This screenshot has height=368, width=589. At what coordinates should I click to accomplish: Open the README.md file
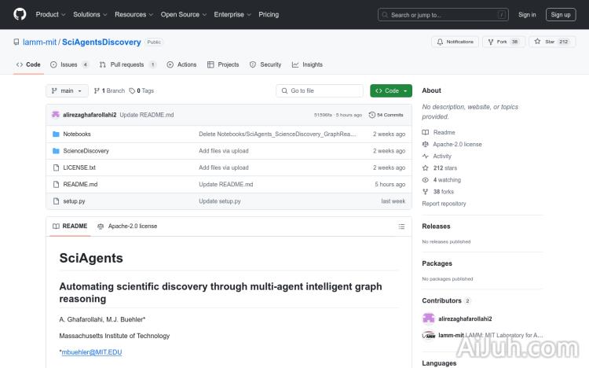pos(80,184)
